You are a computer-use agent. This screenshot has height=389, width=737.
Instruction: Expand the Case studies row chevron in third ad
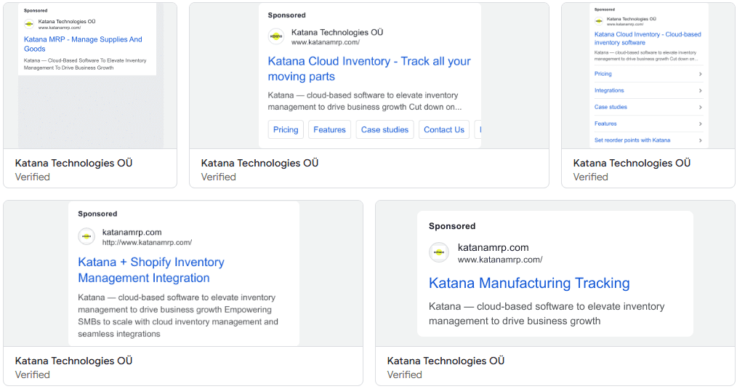tap(700, 107)
